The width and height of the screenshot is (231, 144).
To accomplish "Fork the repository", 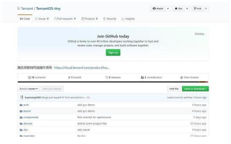I will (x=198, y=8).
